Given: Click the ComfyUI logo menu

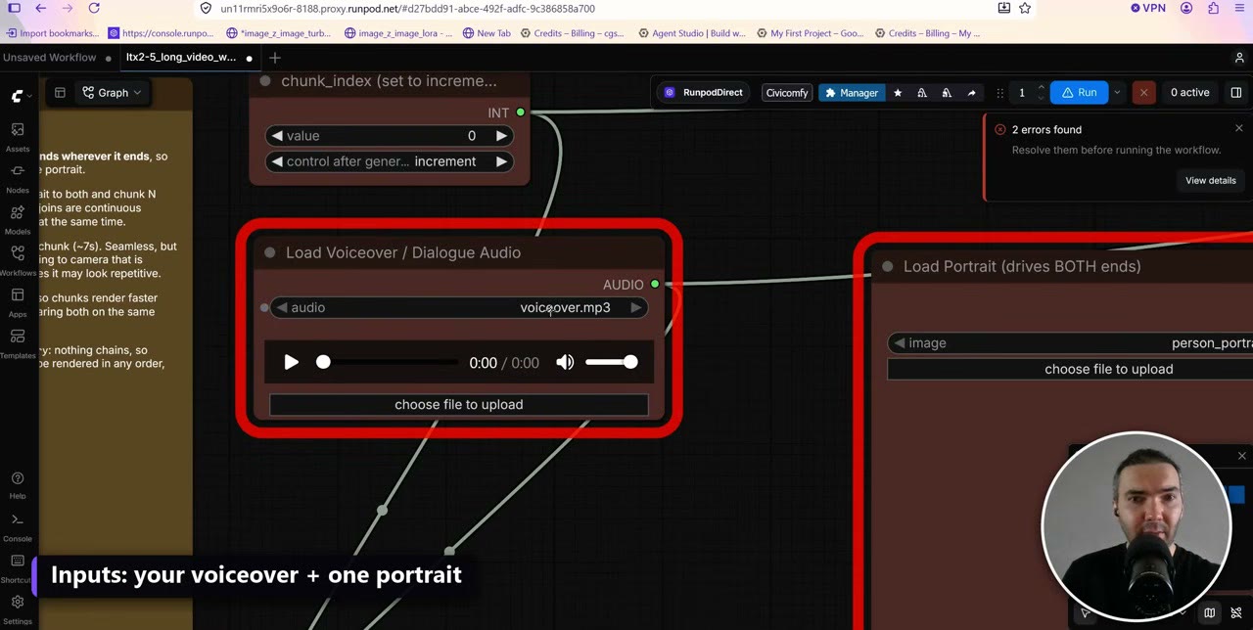Looking at the screenshot, I should click(x=17, y=96).
